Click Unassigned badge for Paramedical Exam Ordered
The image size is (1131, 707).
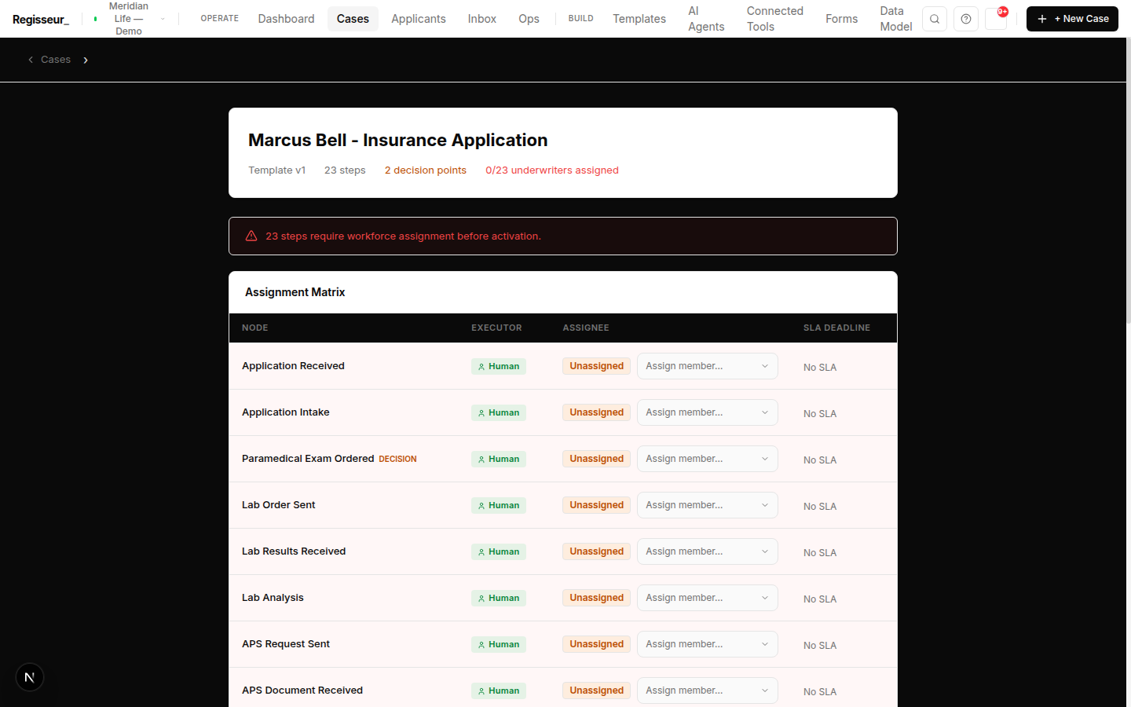[597, 459]
